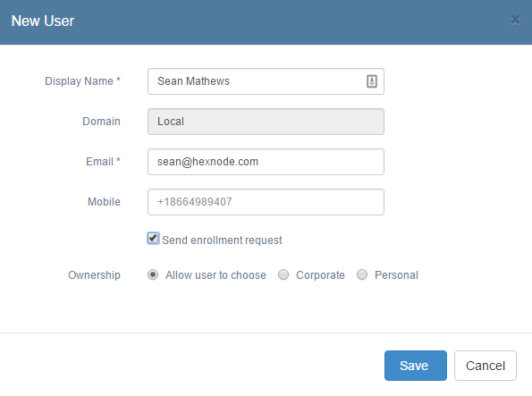Click the "Allow user to choose" label text
Viewport: 532px width, 396px height.
pos(215,274)
